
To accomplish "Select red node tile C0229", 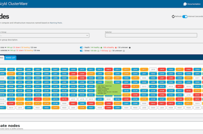I will (x=109, y=108).
